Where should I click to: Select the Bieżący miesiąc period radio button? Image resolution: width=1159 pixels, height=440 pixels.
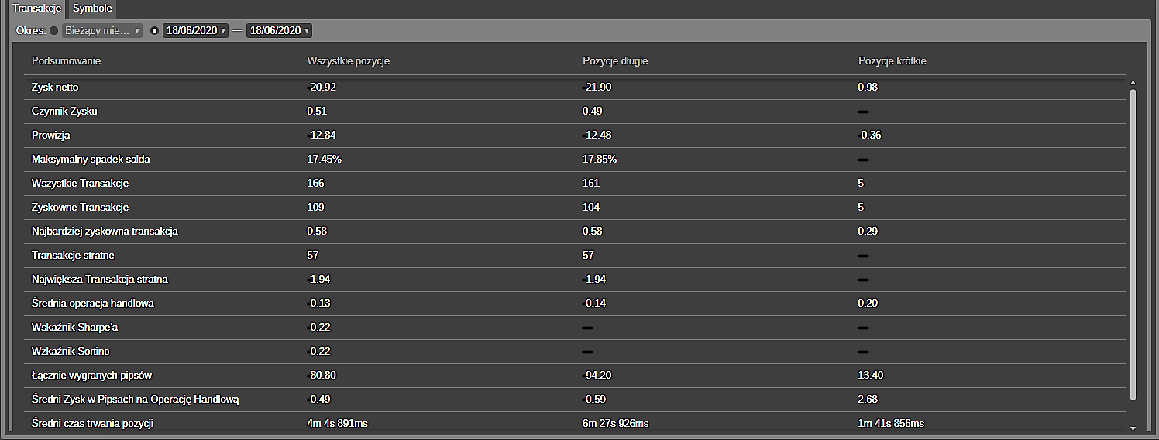pos(54,31)
